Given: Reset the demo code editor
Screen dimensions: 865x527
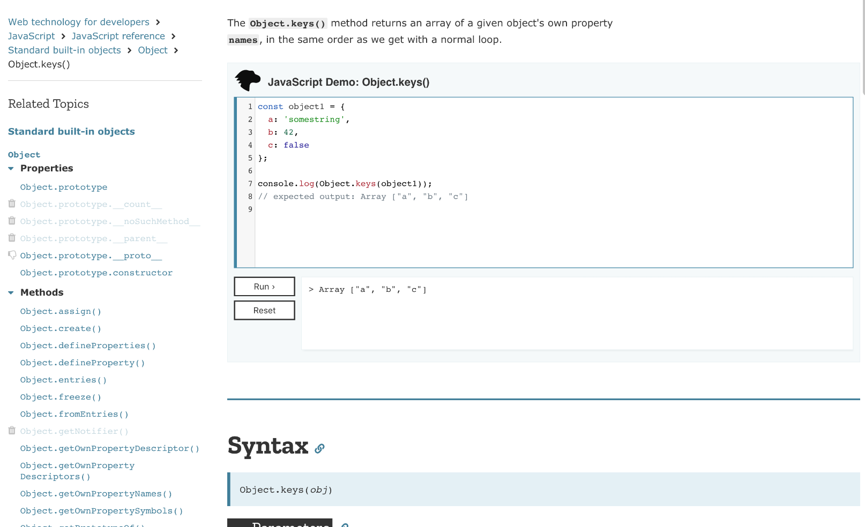Looking at the screenshot, I should [x=264, y=311].
